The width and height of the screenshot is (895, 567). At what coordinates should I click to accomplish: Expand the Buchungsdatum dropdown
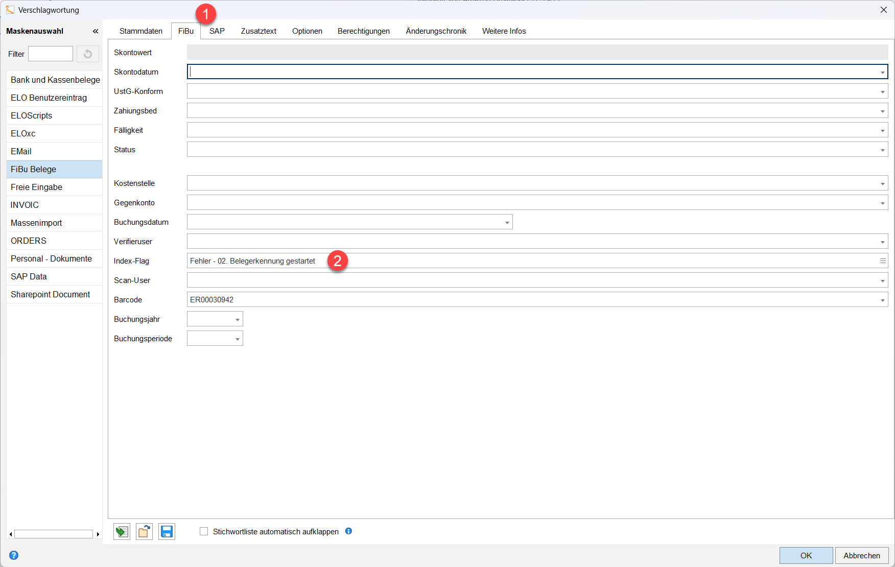507,222
